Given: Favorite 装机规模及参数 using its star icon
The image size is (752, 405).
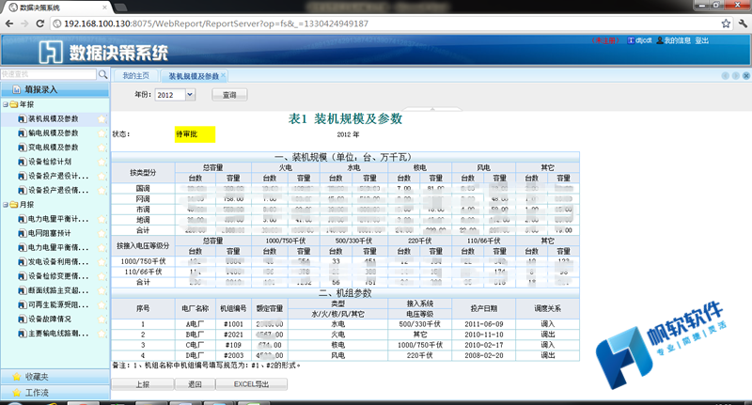Looking at the screenshot, I should 102,118.
